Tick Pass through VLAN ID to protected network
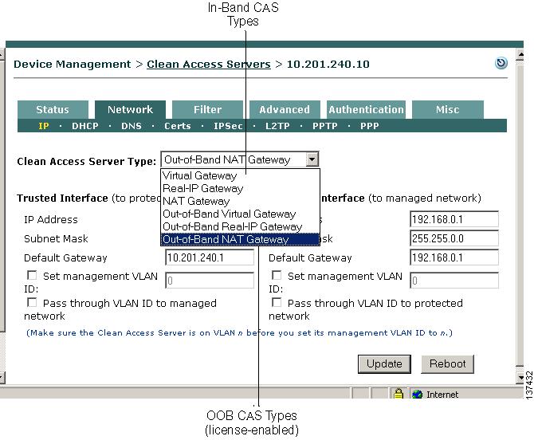Screen dimensions: 534x440 click(277, 302)
